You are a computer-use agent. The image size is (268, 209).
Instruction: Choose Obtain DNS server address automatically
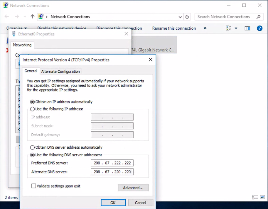coord(32,147)
